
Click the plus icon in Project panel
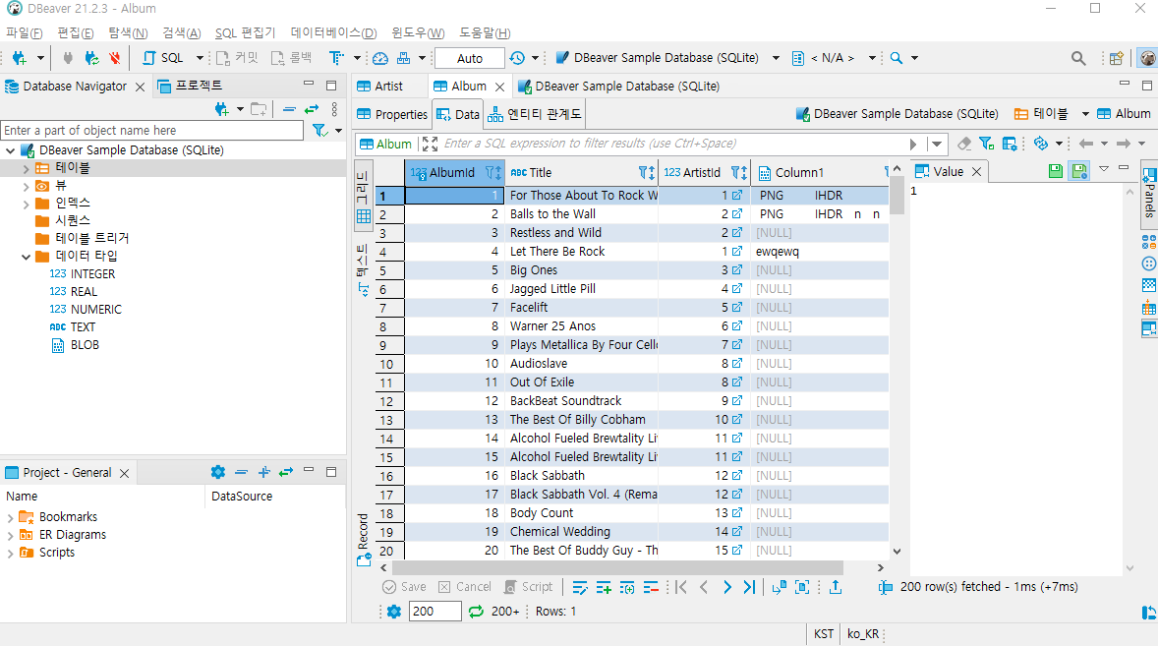[x=264, y=472]
